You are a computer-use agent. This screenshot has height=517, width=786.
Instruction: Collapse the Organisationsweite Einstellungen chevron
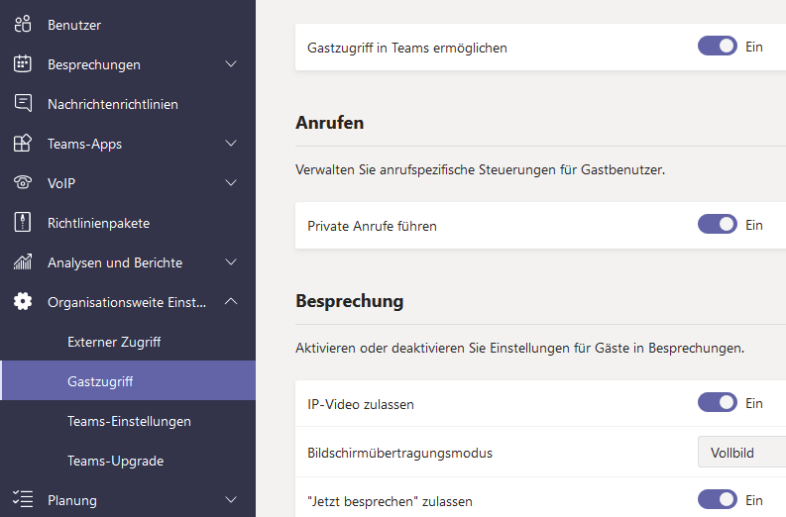point(231,302)
